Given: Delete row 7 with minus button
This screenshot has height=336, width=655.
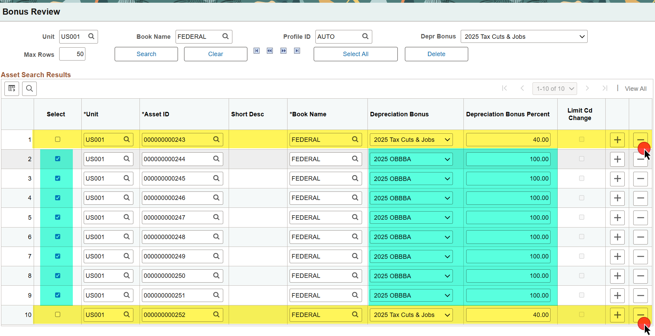Looking at the screenshot, I should pos(640,256).
